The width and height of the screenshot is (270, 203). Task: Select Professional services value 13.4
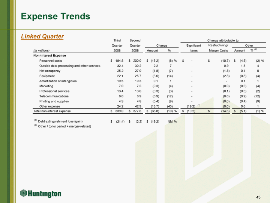tap(120, 91)
